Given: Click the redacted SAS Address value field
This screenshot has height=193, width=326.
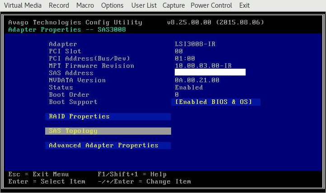Looking at the screenshot, I should (210, 72).
